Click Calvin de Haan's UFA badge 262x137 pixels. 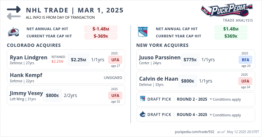click(x=245, y=81)
